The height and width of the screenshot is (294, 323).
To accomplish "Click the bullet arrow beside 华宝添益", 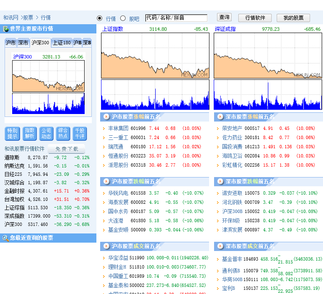I will tap(104, 258).
